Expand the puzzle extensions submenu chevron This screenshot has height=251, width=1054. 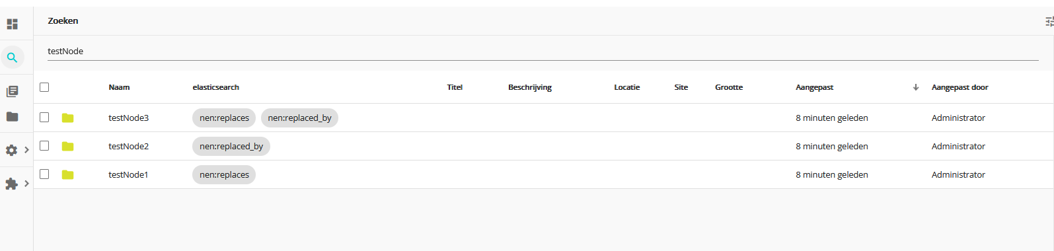tap(26, 184)
